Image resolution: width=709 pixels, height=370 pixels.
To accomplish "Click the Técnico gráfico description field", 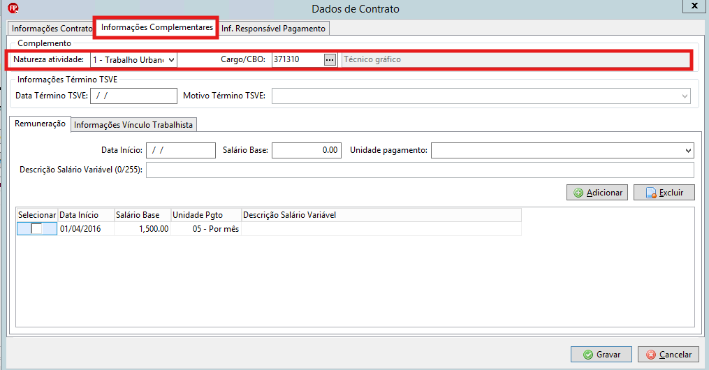I will coord(516,59).
